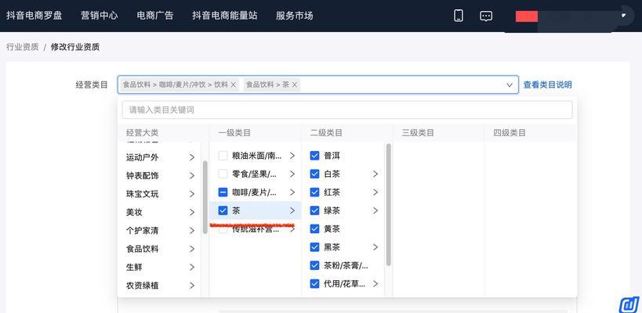
Task: Uncheck 普洱 checkbox
Action: pos(314,156)
